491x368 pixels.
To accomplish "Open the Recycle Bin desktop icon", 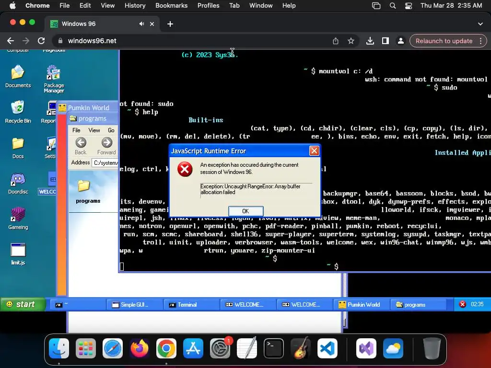I will tap(18, 112).
